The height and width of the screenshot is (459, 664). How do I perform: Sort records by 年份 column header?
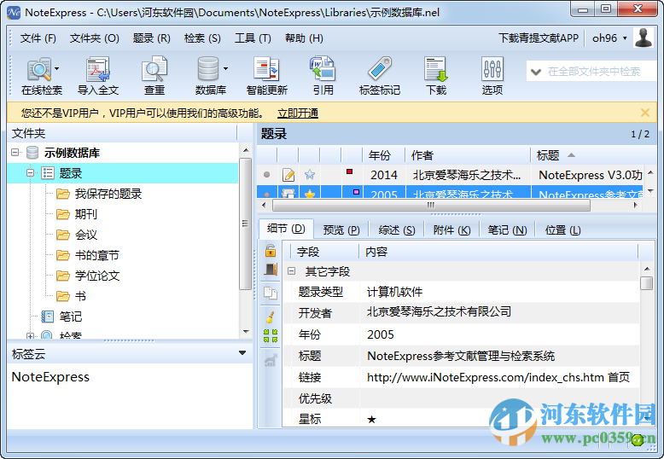[383, 155]
